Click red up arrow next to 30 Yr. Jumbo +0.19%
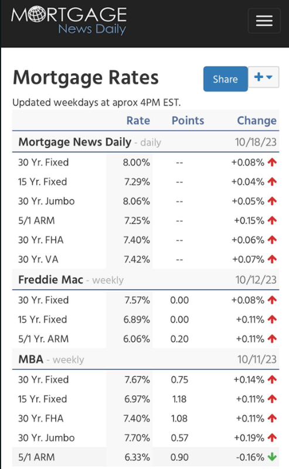Viewport: 289px width, 469px height. [x=272, y=438]
